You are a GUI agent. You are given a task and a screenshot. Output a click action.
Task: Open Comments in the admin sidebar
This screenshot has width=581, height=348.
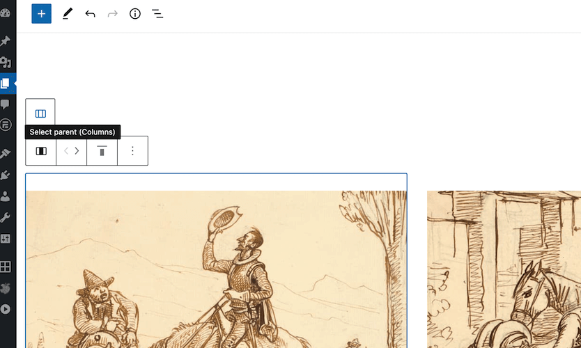[5, 104]
